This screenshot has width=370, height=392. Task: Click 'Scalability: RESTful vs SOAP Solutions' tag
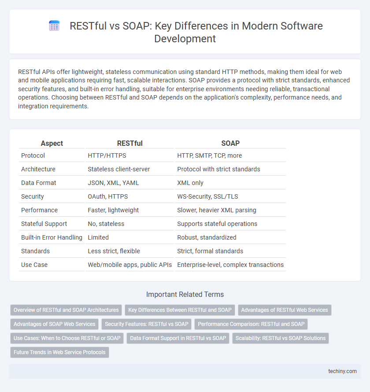coord(281,338)
